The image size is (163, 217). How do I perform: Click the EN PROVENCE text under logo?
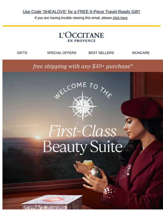[x=81, y=41]
